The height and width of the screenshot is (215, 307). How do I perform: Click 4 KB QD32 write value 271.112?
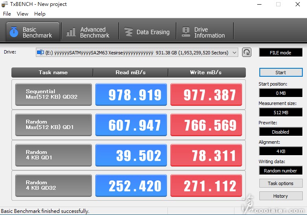click(x=206, y=185)
